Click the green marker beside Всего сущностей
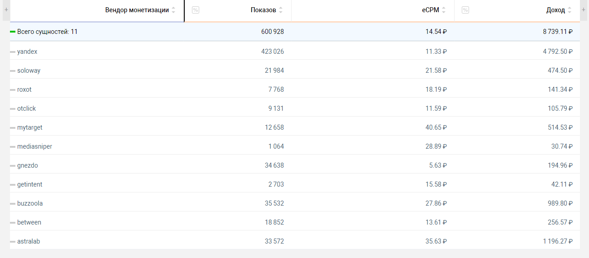Viewport: 589px width, 258px height. tap(13, 32)
